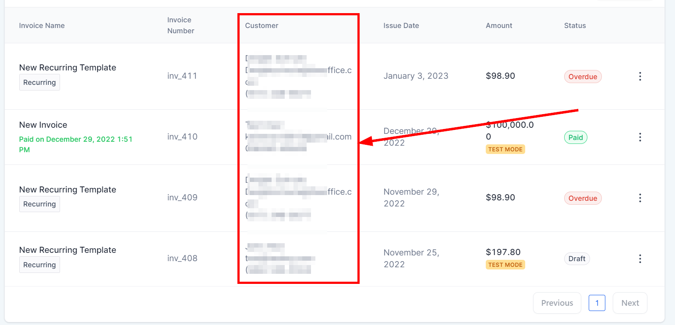Click the Overdue status badge on inv_411
The width and height of the screenshot is (675, 325).
click(583, 77)
